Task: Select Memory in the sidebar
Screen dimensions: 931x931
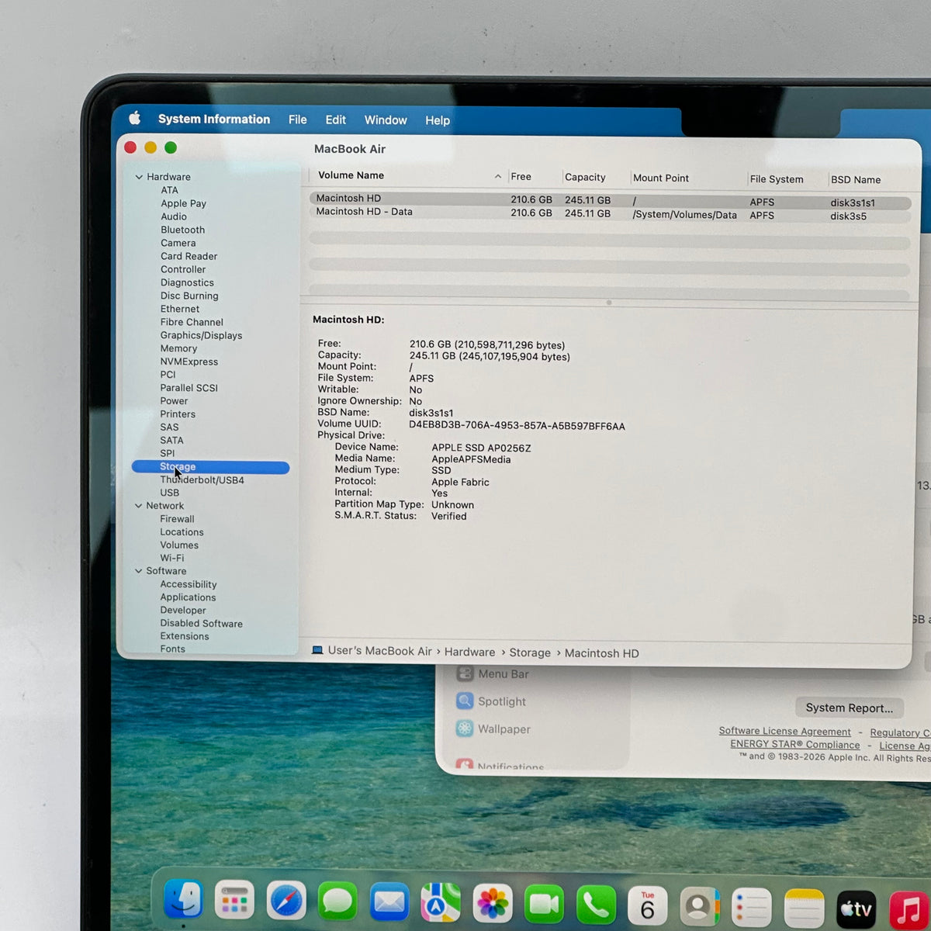Action: point(178,348)
